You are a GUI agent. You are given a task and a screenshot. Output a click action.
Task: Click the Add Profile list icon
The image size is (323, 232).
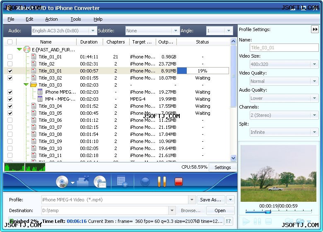tap(122, 181)
